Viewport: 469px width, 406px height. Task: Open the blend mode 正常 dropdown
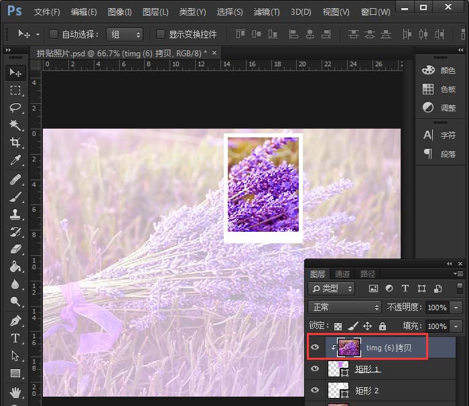[x=344, y=308]
